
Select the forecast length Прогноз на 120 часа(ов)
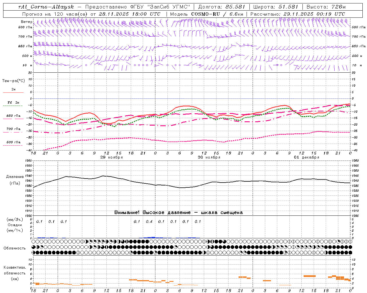55,14
